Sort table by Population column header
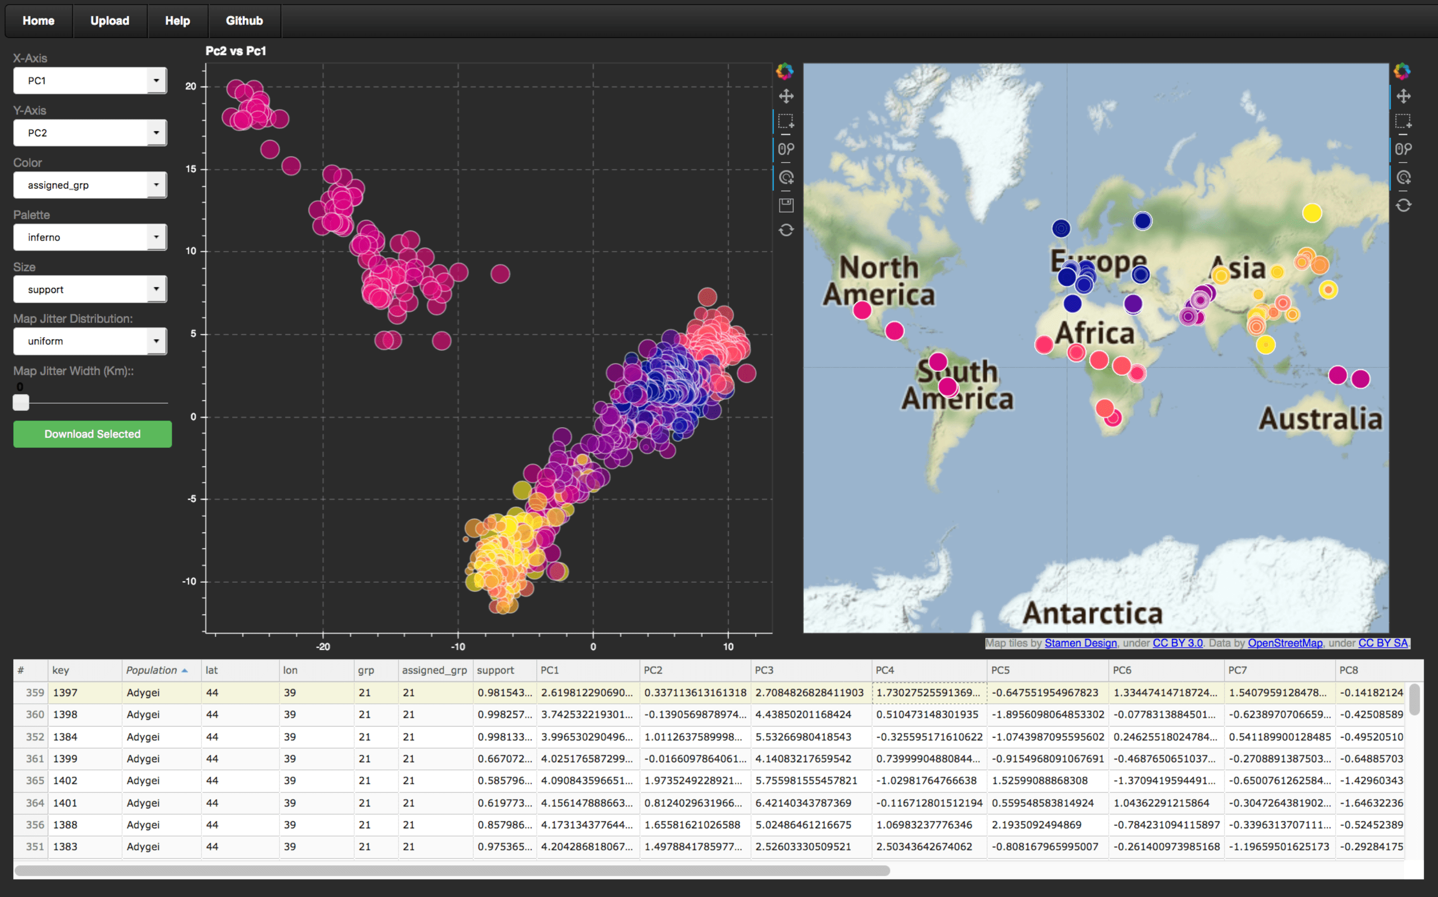This screenshot has width=1438, height=897. [x=152, y=670]
